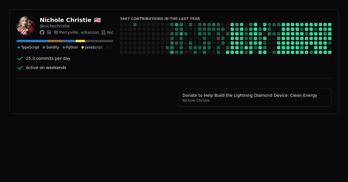Open the LinkedIn icon link
This screenshot has width=348, height=182.
pyautogui.click(x=49, y=32)
